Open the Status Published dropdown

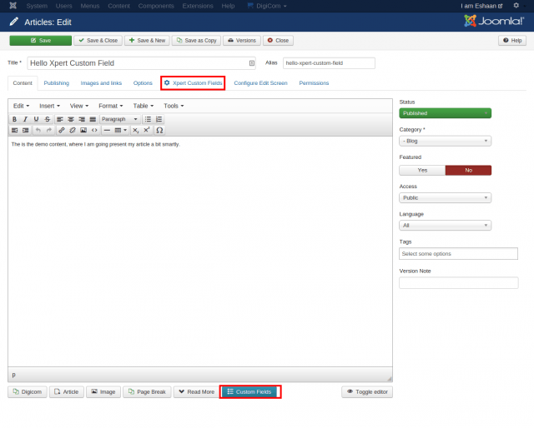point(445,113)
